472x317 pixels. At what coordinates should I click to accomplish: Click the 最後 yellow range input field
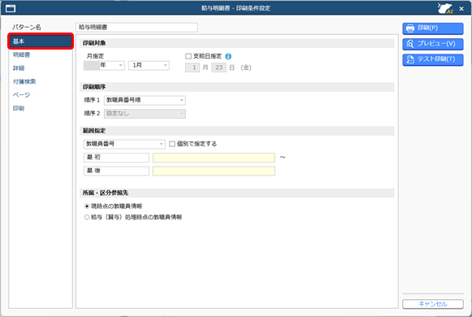click(214, 171)
